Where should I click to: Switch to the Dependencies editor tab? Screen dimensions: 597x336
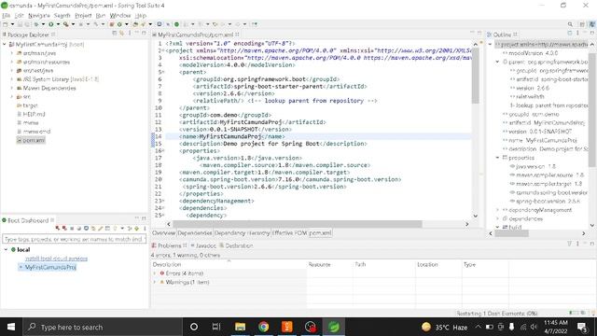pyautogui.click(x=195, y=232)
